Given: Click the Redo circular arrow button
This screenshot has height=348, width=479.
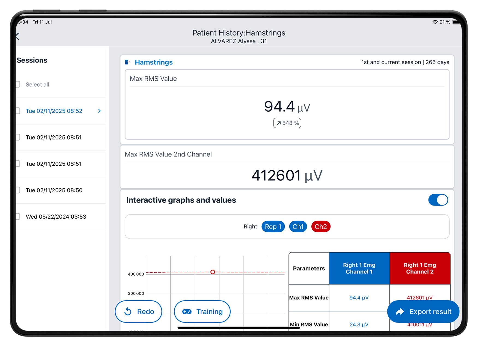Looking at the screenshot, I should (x=138, y=311).
